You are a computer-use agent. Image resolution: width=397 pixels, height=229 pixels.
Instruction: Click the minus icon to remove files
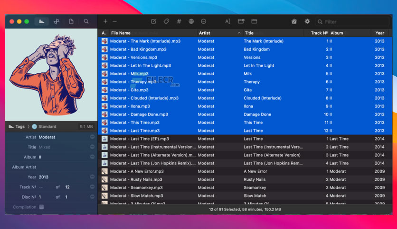click(115, 21)
